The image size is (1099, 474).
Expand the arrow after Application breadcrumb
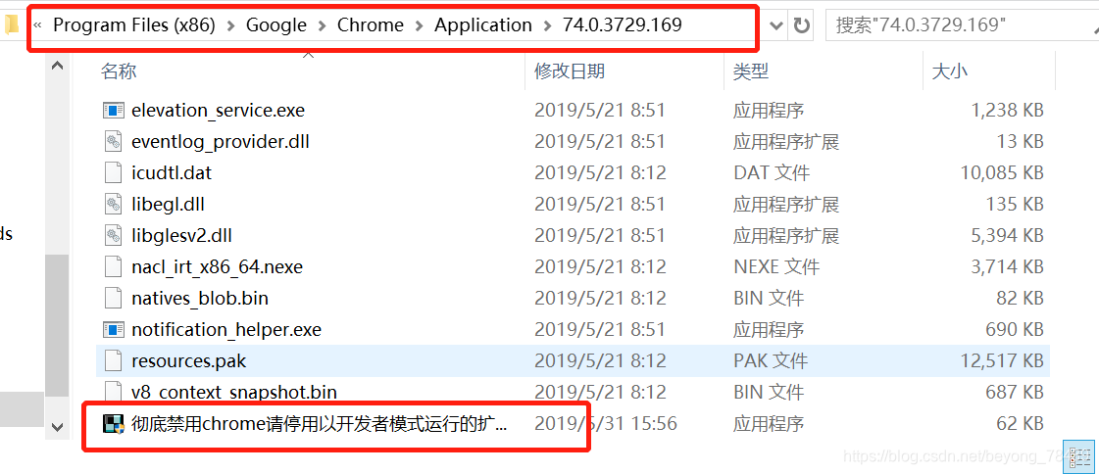coord(547,25)
